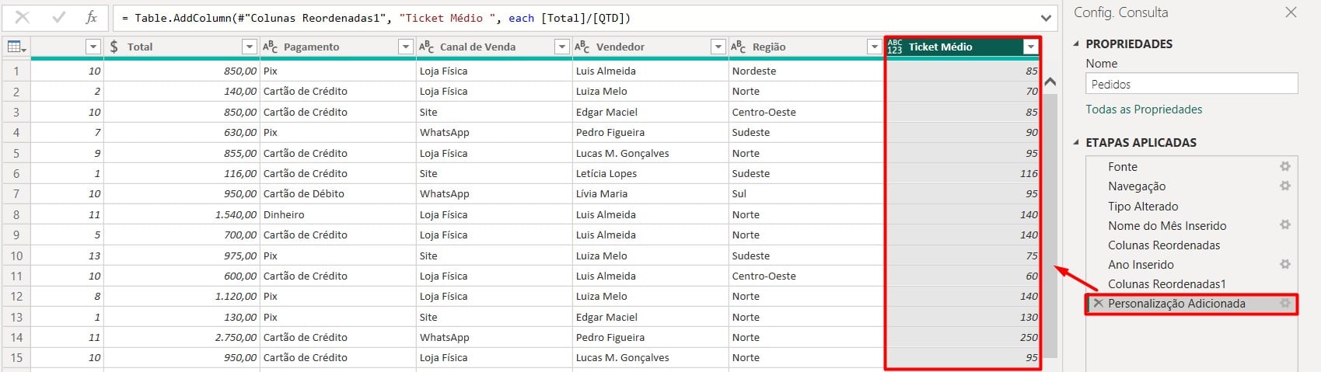1321x372 pixels.
Task: Expand the formula bar chevron
Action: coord(1046,18)
